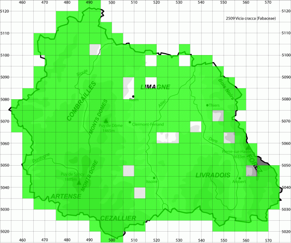The height and width of the screenshot is (243, 291).
Task: Click the 'Puy de Sancy' peak name
Action: click(x=72, y=174)
